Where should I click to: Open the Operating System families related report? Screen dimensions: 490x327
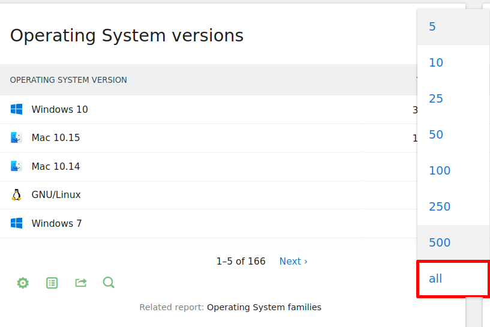tap(264, 307)
